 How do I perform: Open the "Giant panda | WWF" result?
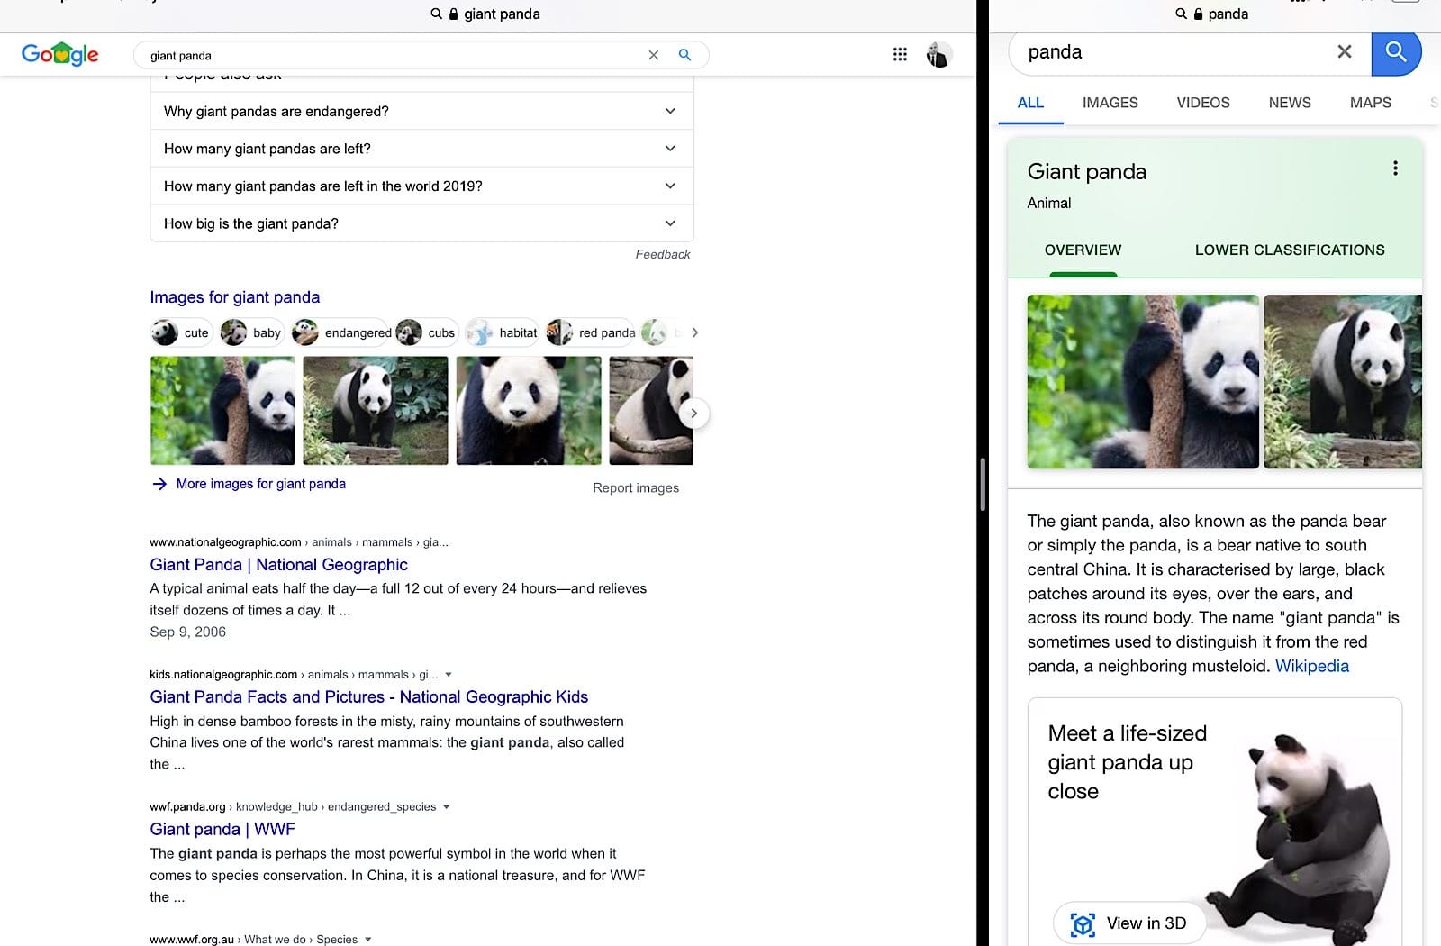(x=222, y=829)
